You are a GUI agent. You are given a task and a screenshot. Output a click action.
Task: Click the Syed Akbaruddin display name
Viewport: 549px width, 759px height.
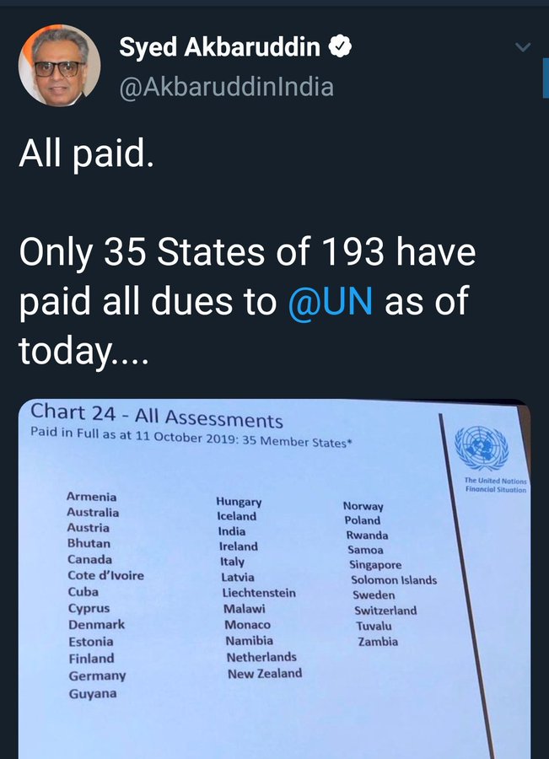219,47
